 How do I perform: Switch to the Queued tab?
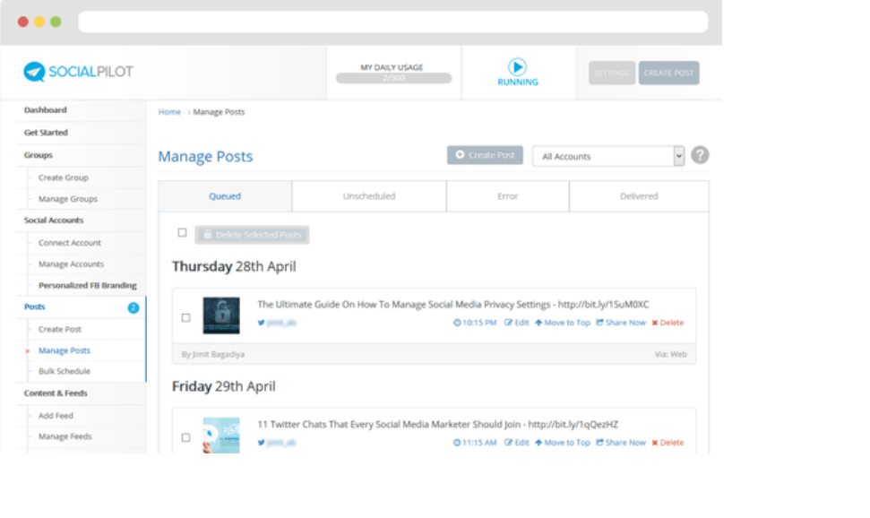(x=225, y=196)
